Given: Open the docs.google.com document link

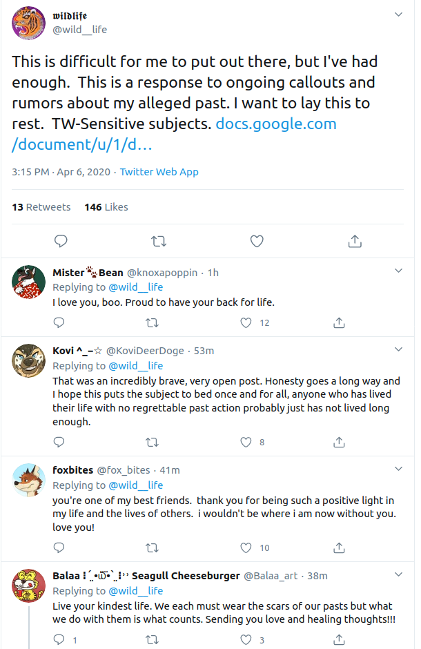Looking at the screenshot, I should tap(174, 134).
